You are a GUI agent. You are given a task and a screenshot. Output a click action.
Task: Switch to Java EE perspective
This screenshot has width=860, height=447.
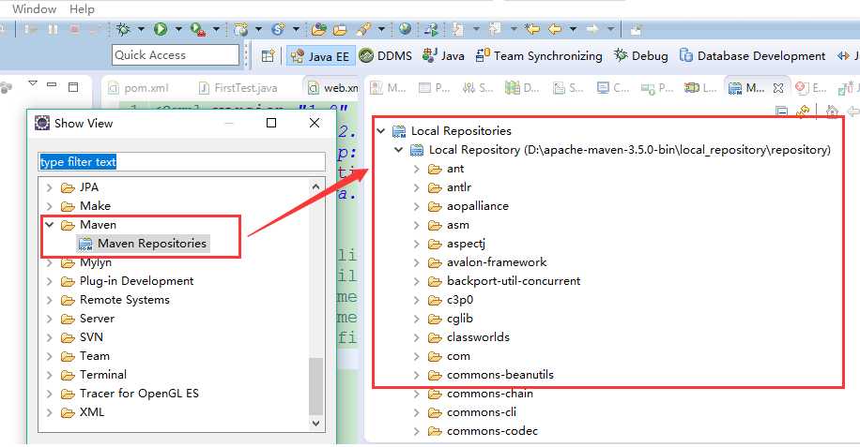pyautogui.click(x=320, y=56)
